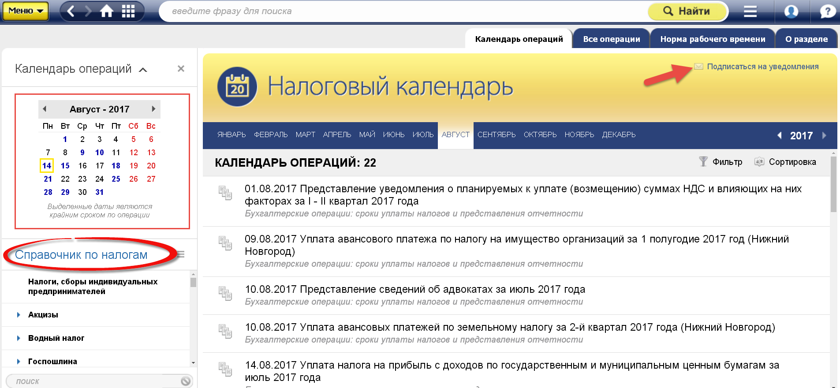Go to next year after 2017
840x388 pixels.
tap(824, 136)
